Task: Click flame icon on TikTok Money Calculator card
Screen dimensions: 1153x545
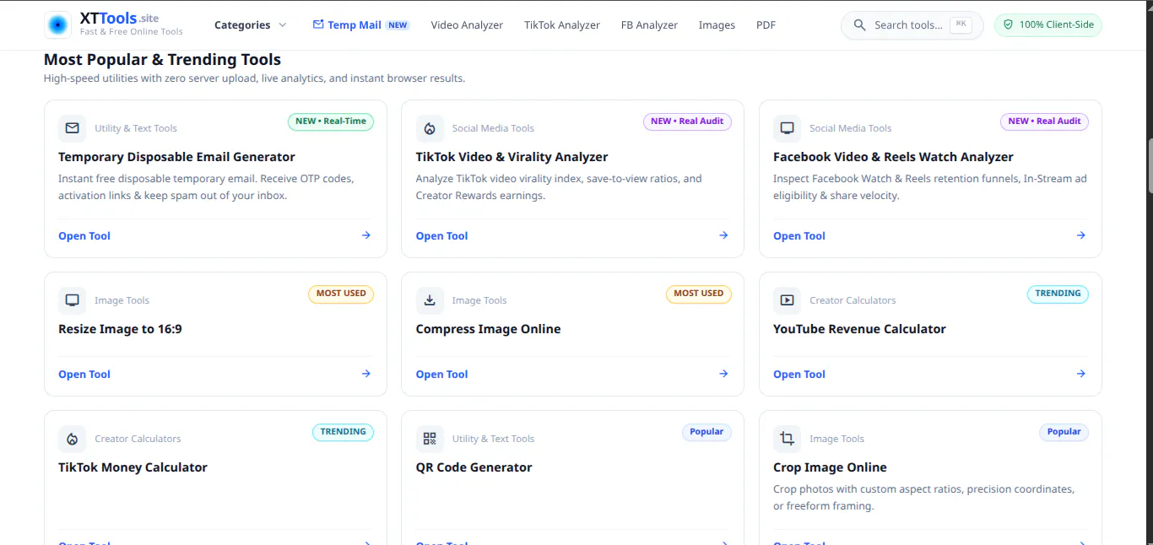Action: pyautogui.click(x=73, y=439)
